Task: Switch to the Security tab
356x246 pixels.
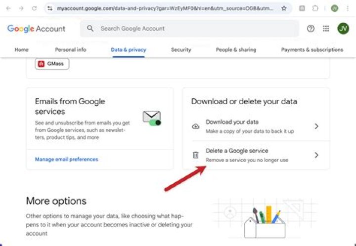Action: (x=181, y=50)
